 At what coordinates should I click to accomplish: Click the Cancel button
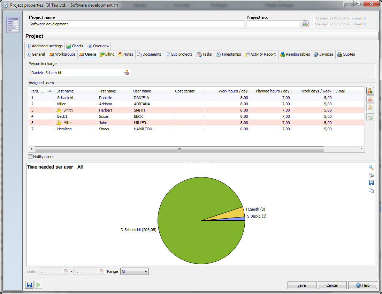tap(332, 285)
